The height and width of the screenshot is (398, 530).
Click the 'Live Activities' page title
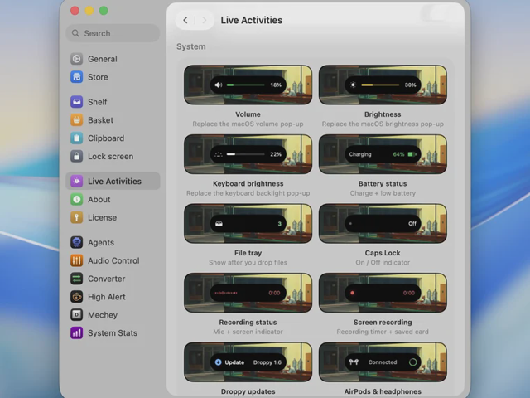252,20
